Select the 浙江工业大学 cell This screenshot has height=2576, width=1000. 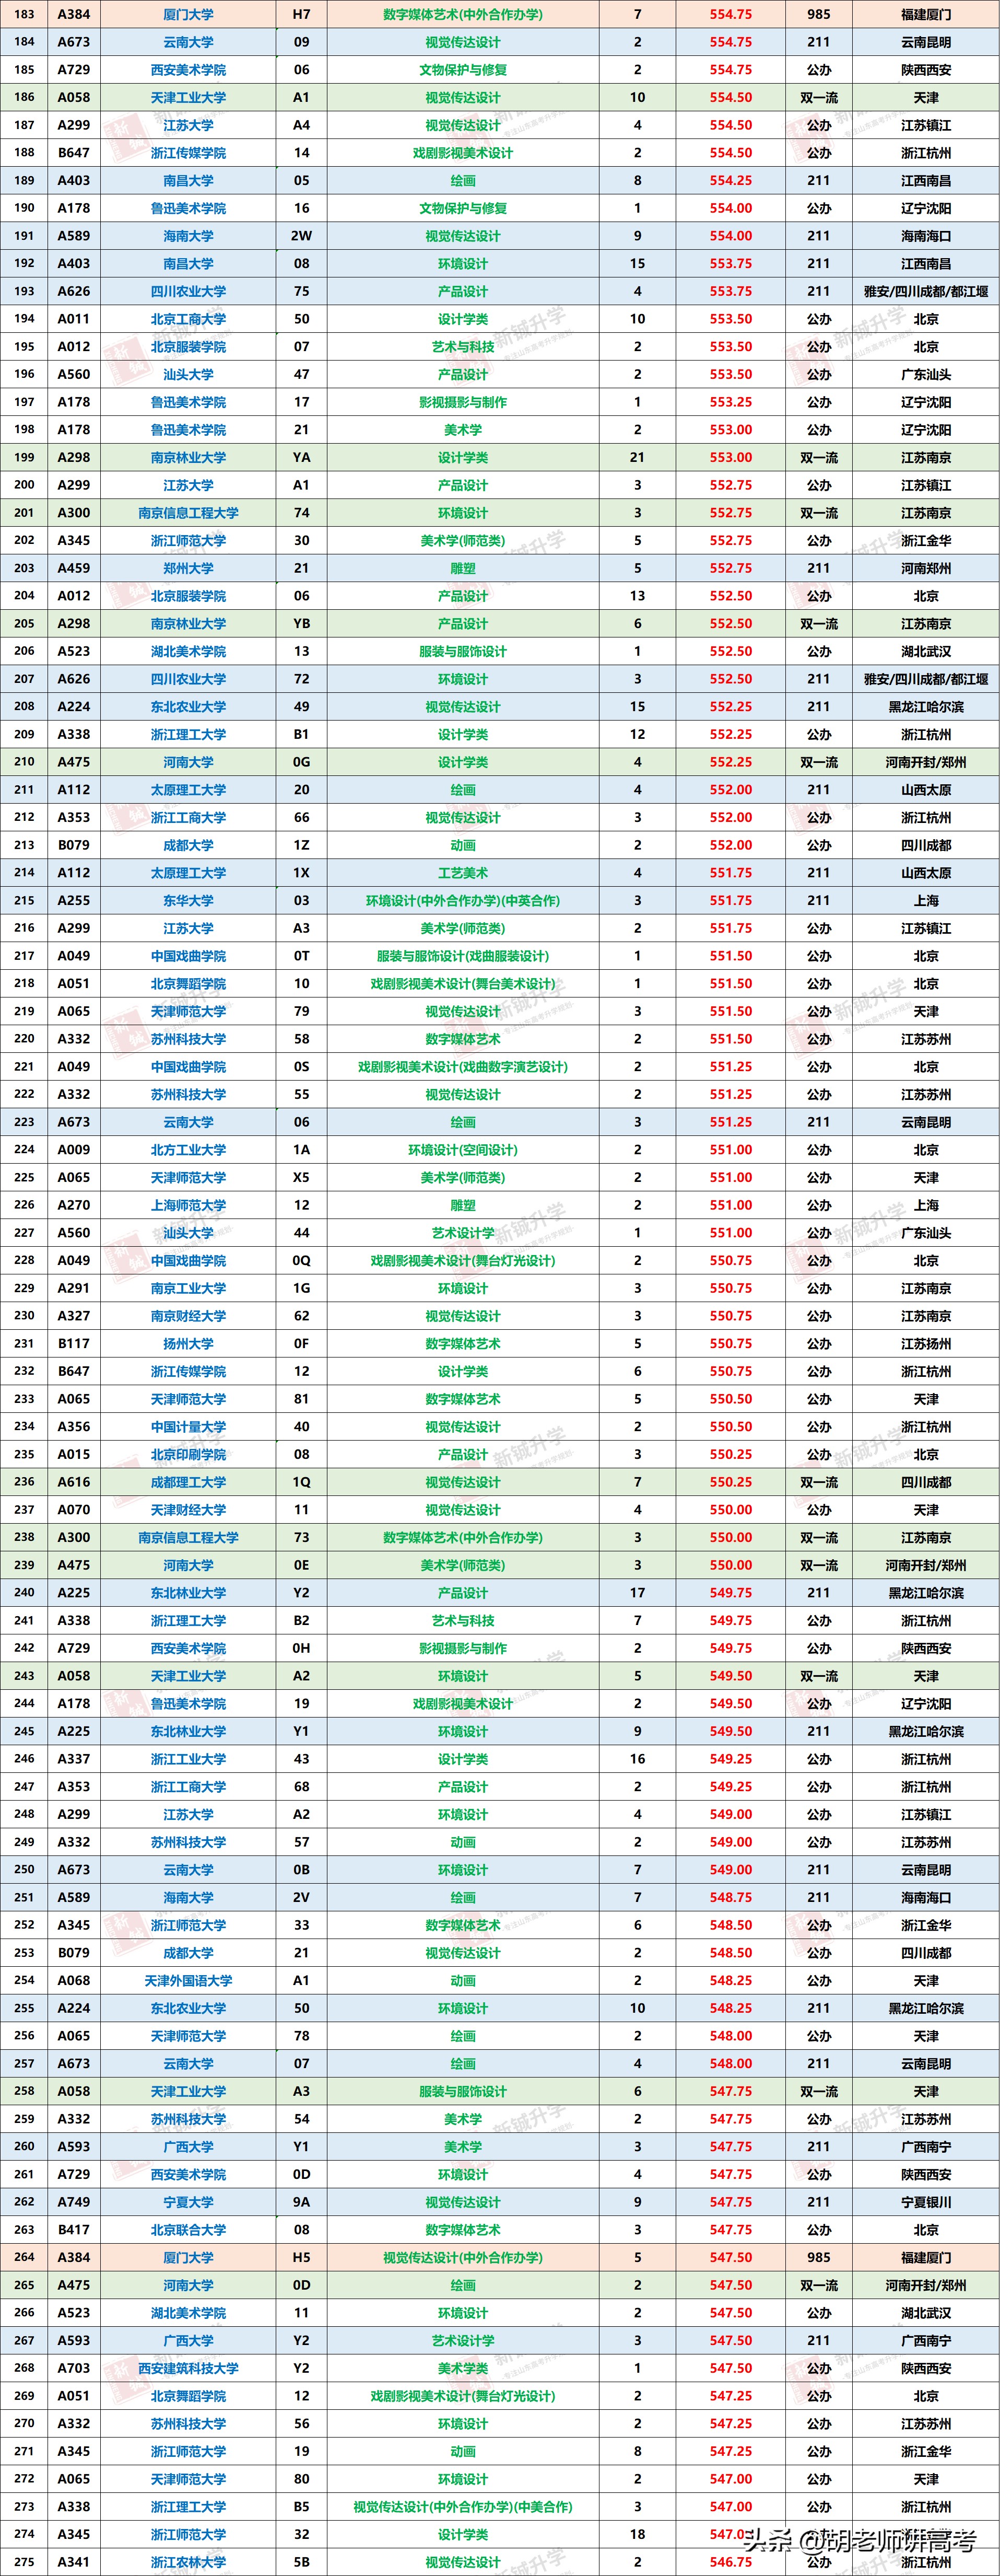coord(188,1759)
